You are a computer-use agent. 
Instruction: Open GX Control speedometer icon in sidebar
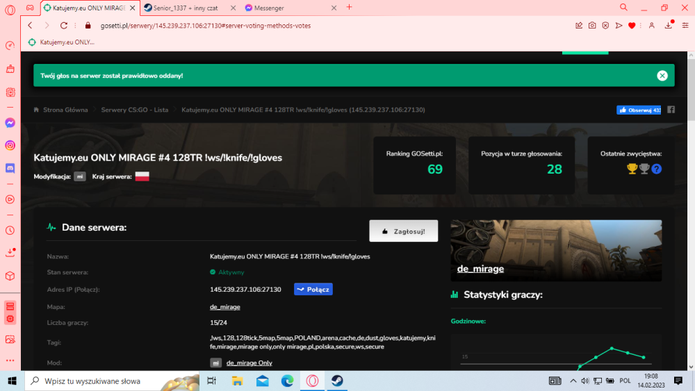10,46
